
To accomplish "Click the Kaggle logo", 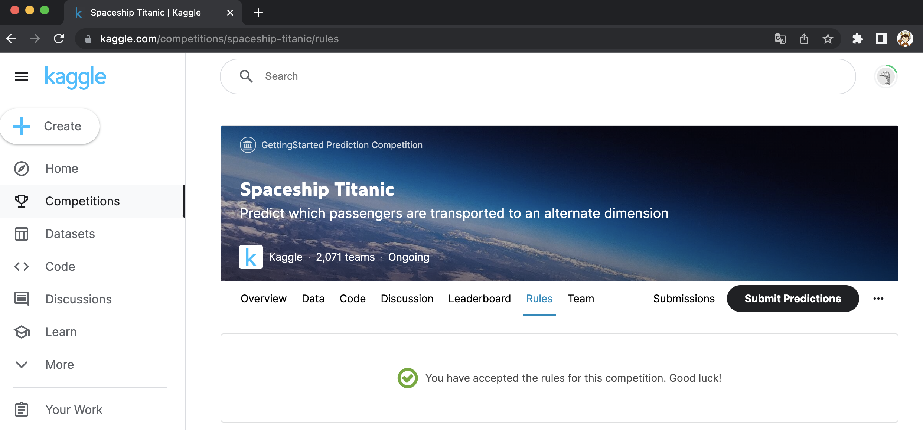I will [x=75, y=77].
